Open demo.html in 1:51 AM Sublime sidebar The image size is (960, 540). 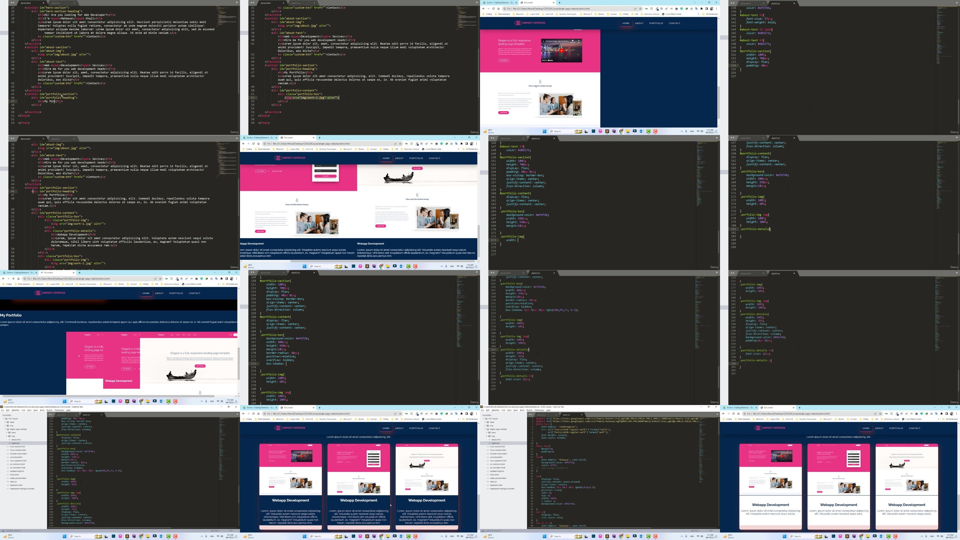pos(16,440)
